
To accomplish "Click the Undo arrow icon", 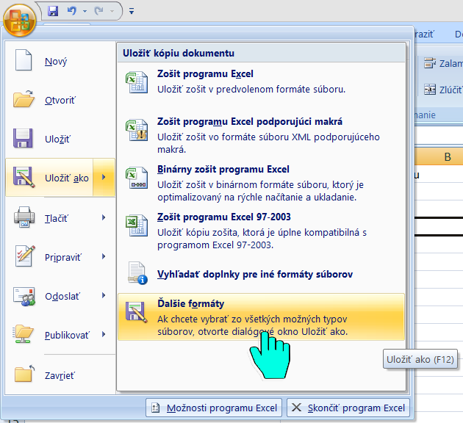I will click(x=72, y=11).
